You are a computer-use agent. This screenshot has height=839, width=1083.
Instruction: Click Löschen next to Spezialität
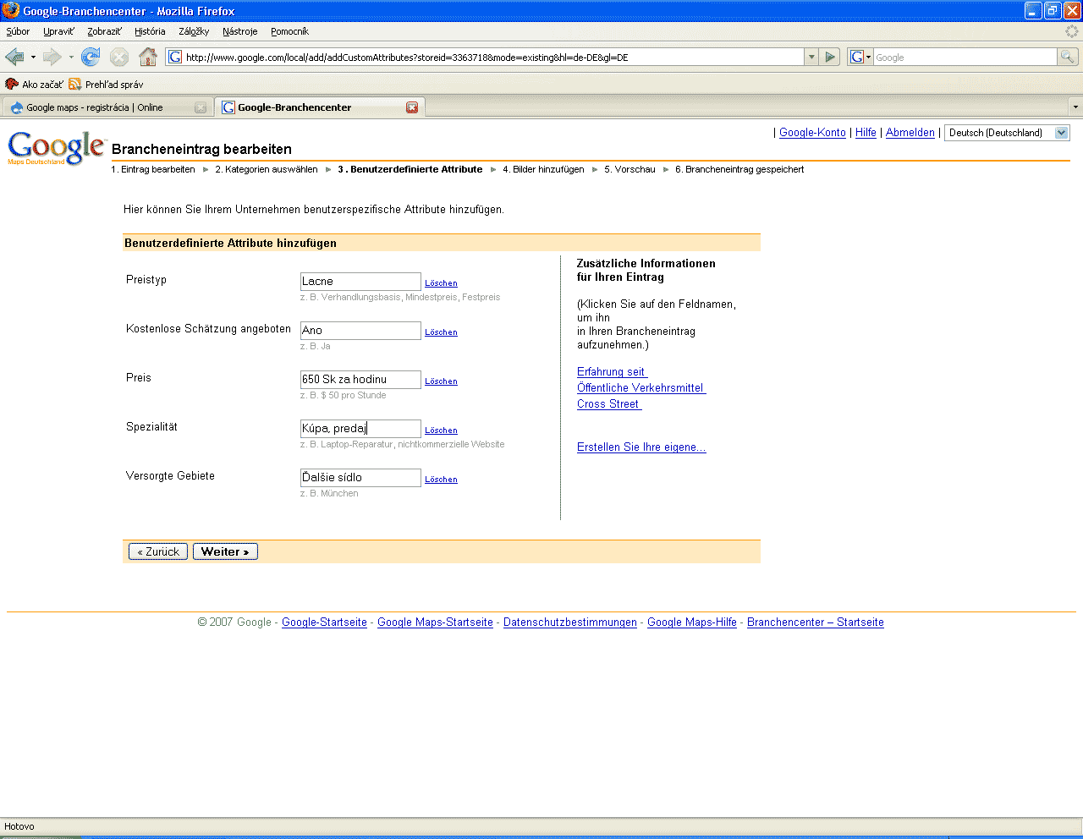pyautogui.click(x=441, y=430)
